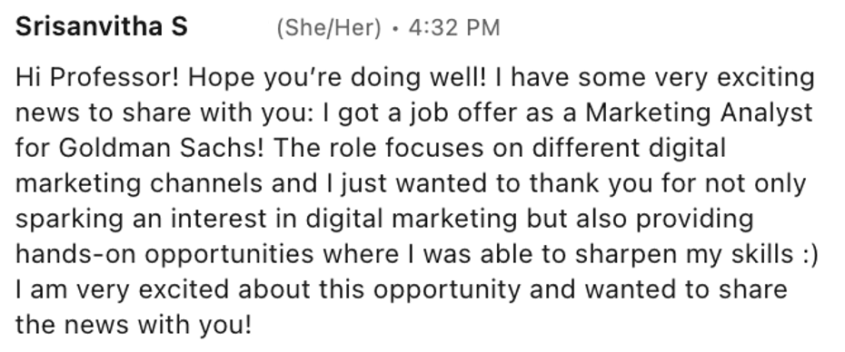
Task: Open sender name Srisanvitha S profile
Action: pos(102,27)
